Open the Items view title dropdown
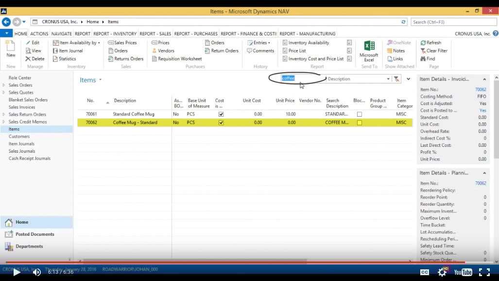 point(100,80)
